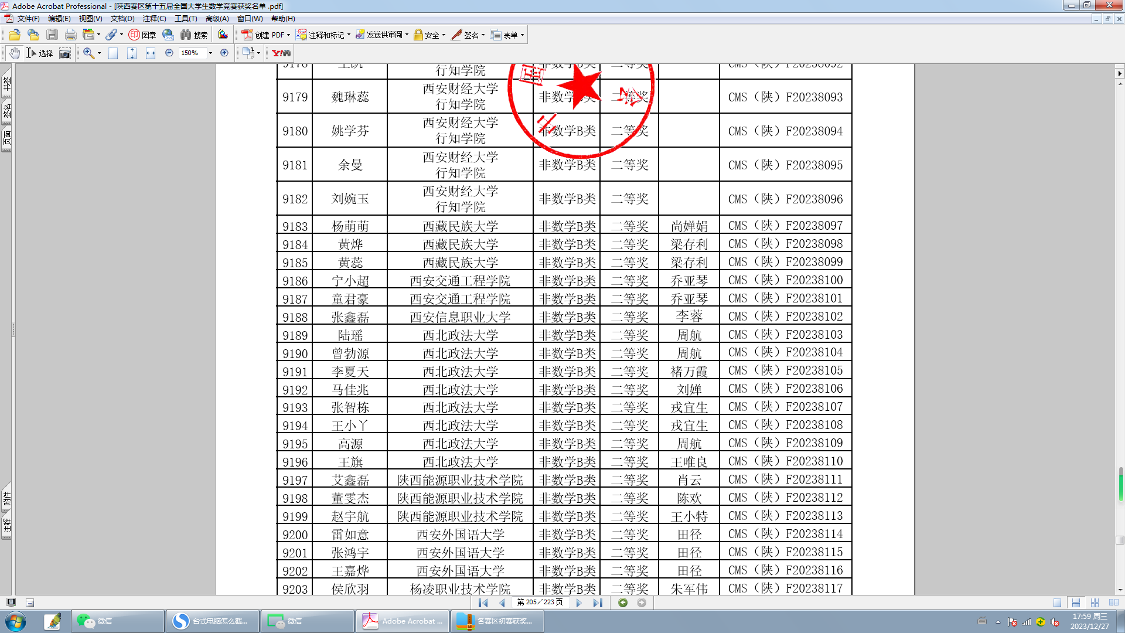Select the Hand tool
Screen dimensions: 1125x633
15,53
